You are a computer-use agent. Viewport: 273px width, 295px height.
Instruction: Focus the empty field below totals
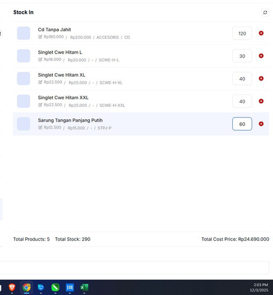tap(134, 268)
